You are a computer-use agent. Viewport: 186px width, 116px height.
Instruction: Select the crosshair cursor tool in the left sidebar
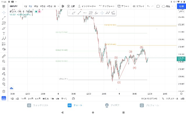[4, 12]
